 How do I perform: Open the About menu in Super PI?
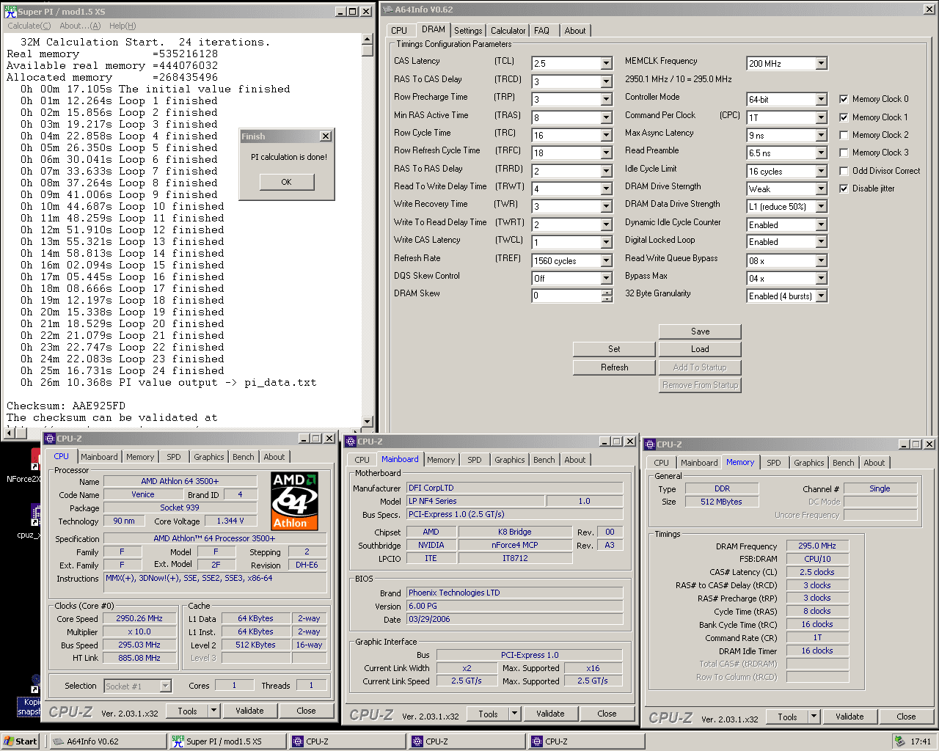point(80,26)
